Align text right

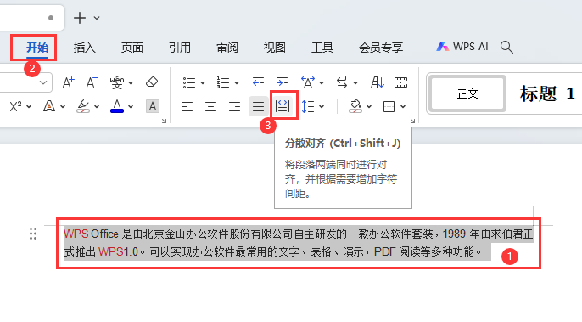tap(234, 107)
